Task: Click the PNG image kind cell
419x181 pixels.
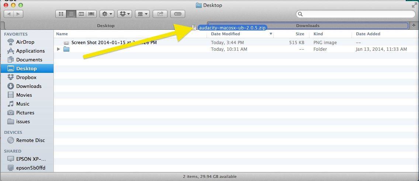Action: pos(325,42)
